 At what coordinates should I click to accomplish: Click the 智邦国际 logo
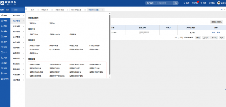[8, 3]
